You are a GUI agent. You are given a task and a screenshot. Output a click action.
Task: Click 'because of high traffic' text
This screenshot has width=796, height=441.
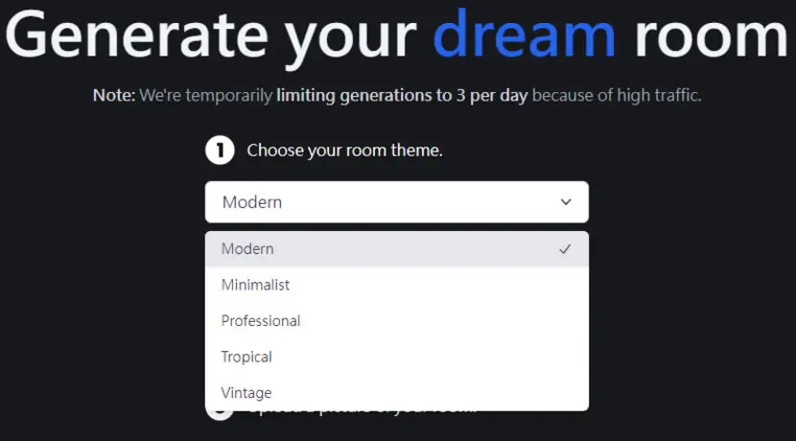(x=617, y=96)
